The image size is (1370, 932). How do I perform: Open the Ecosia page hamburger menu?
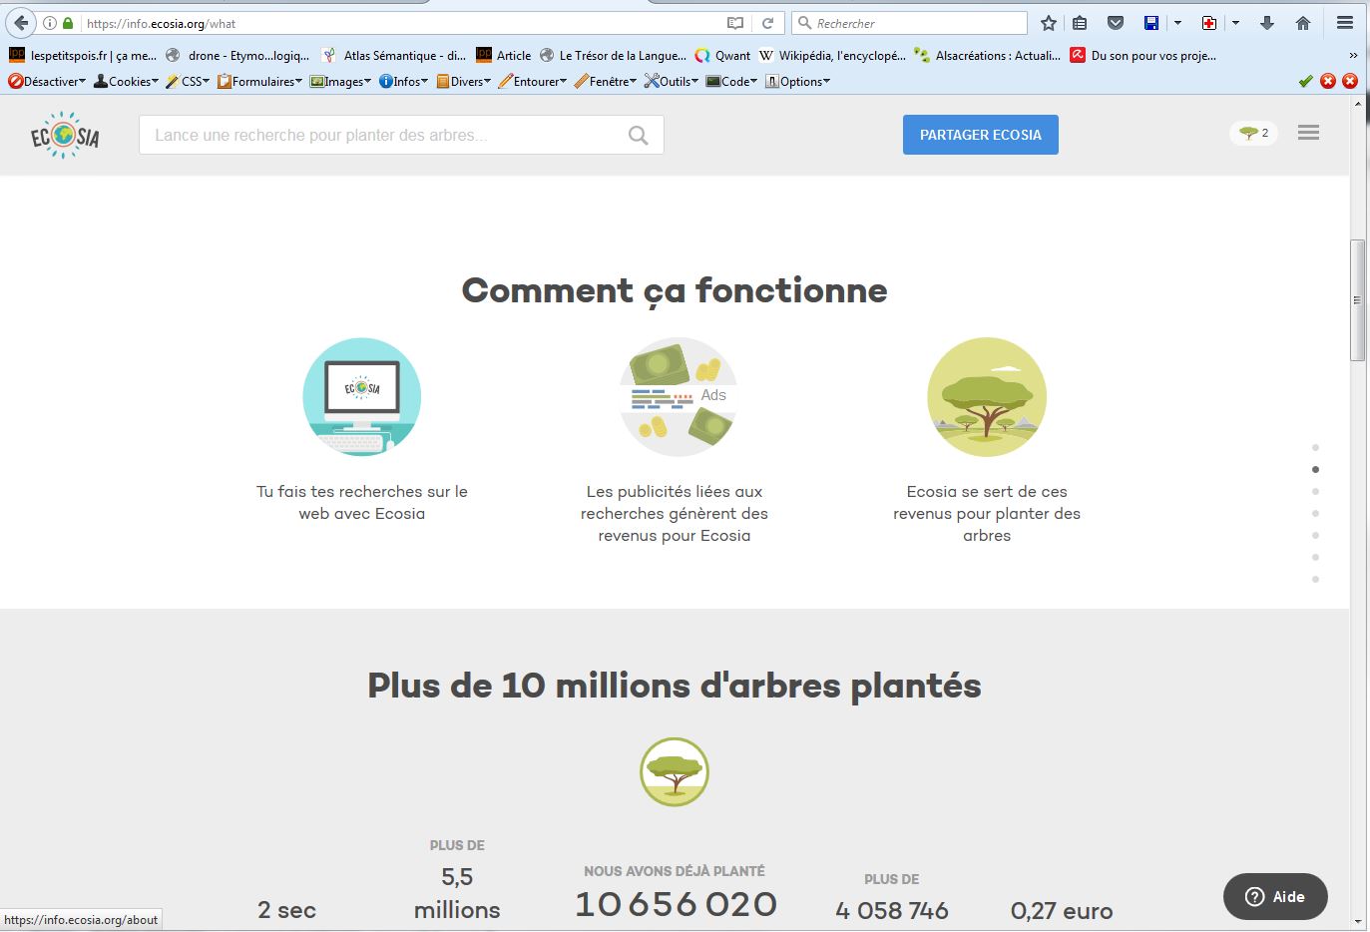pos(1308,132)
